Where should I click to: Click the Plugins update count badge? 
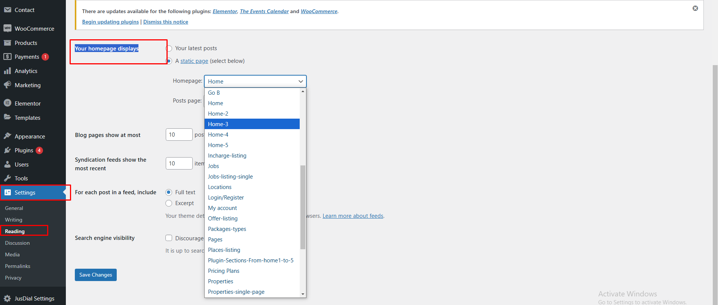[x=39, y=150]
